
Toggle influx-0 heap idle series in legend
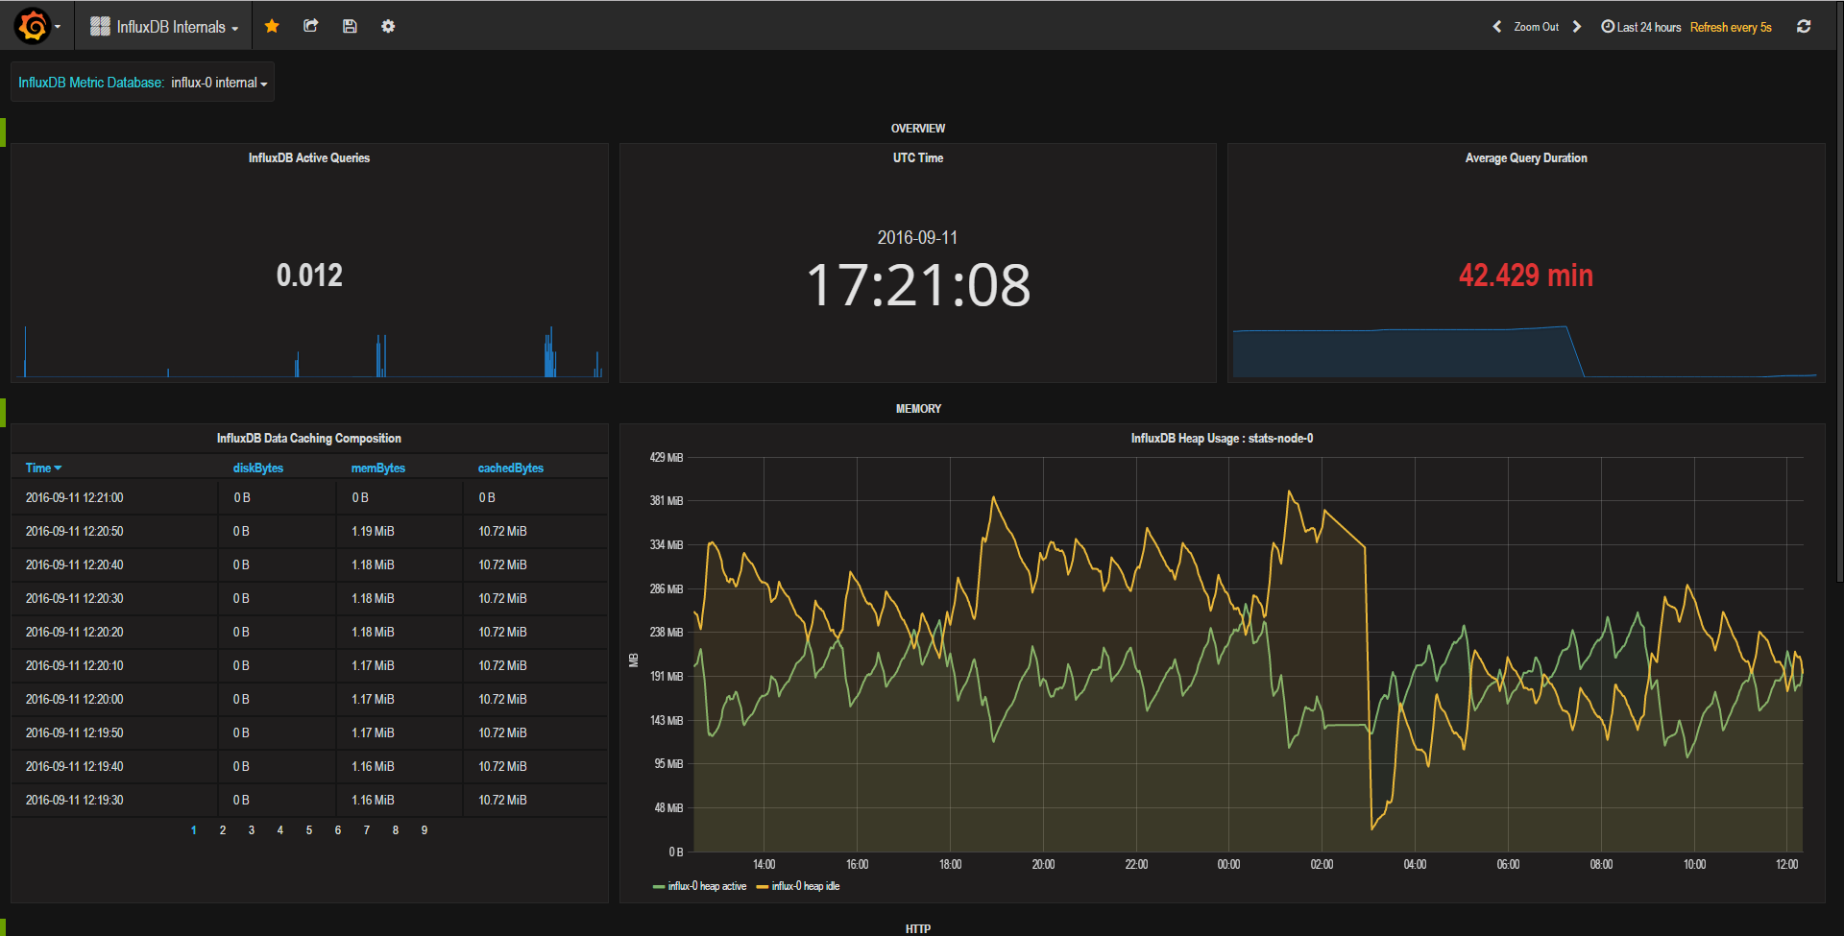pyautogui.click(x=805, y=886)
